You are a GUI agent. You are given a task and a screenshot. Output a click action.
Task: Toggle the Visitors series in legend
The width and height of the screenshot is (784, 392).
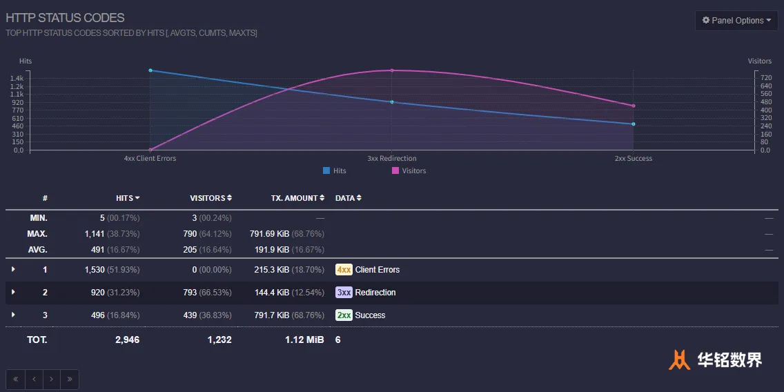[x=413, y=170]
